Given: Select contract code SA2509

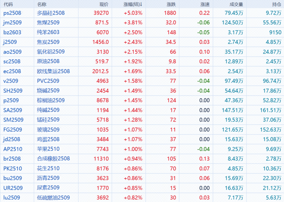Looking at the screenshot, I should 13,110.
